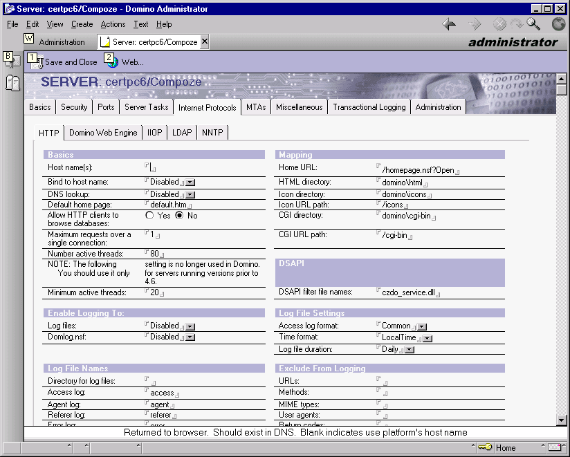
Task: Open the File menu
Action: pos(12,24)
